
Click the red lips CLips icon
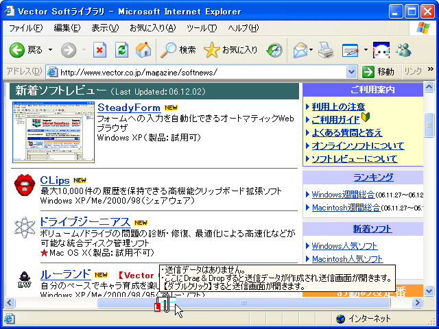tap(25, 184)
